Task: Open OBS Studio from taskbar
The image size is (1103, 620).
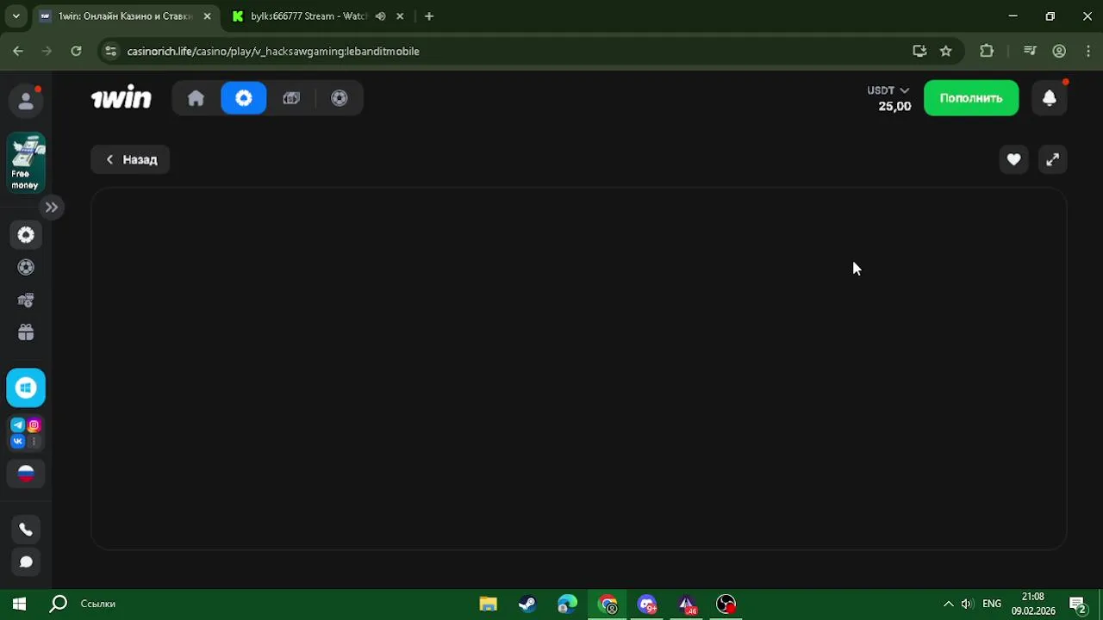Action: (x=726, y=604)
